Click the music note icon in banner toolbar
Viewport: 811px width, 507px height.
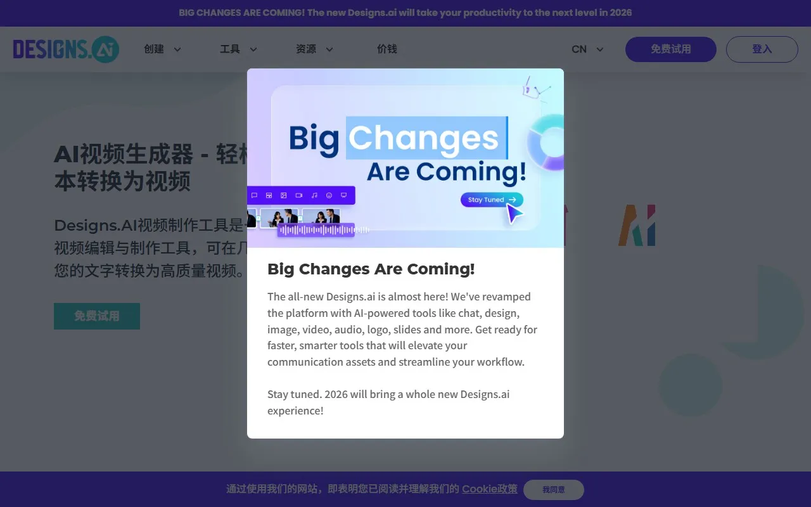[314, 195]
